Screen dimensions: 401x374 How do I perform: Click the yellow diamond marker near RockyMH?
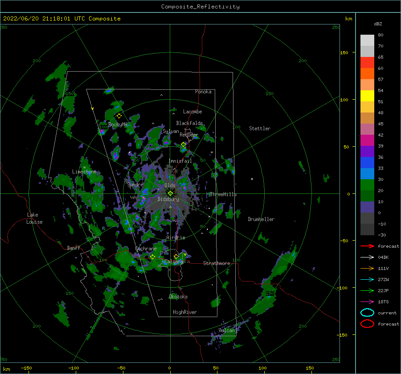tap(119, 116)
